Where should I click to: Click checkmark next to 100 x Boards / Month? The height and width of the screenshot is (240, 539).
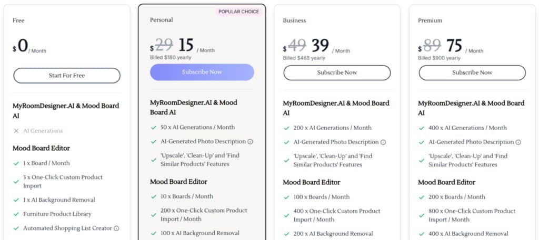click(286, 197)
